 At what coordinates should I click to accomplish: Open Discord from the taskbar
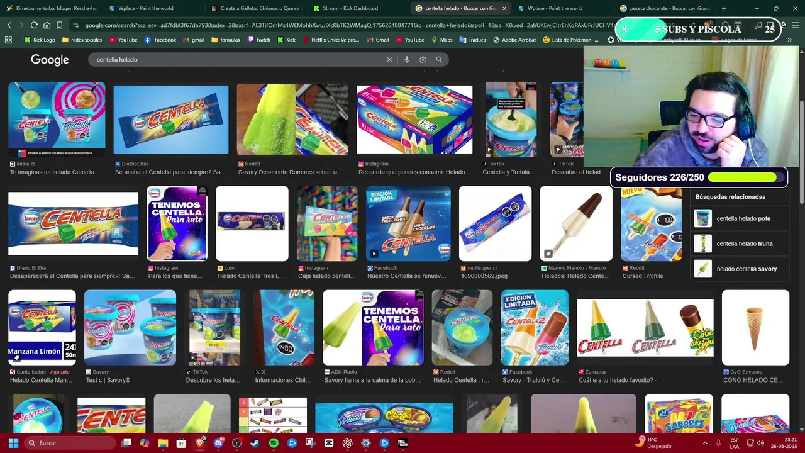tap(219, 443)
